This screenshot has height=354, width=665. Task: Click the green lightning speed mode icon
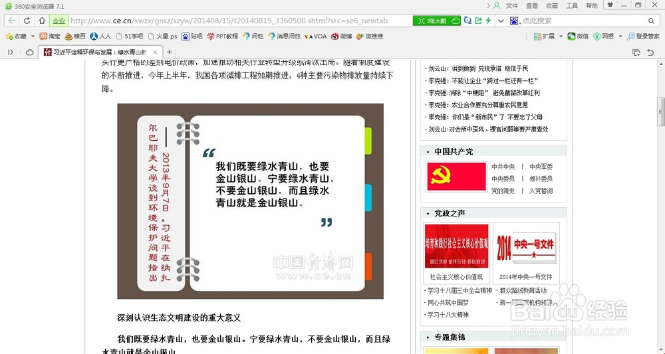tap(489, 21)
